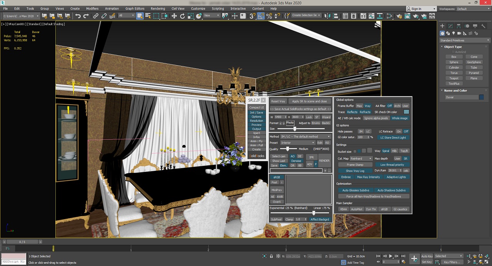Click the Teapot object type button

[454, 78]
